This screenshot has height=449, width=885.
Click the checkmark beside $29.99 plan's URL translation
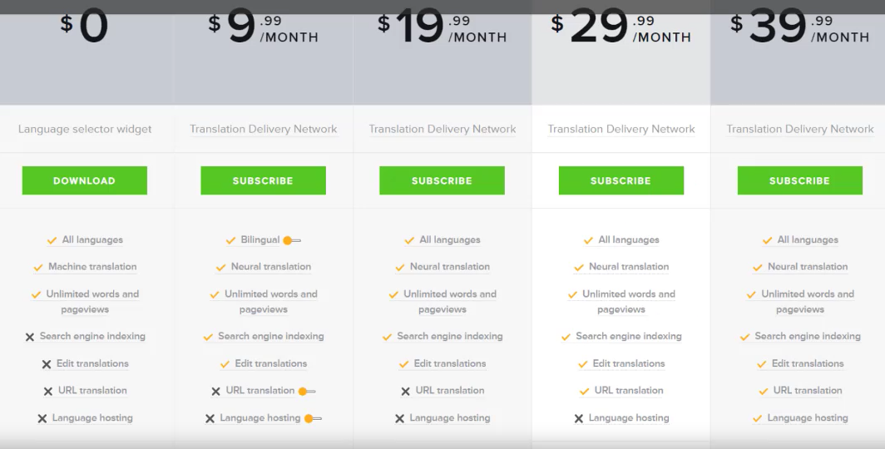coord(585,391)
